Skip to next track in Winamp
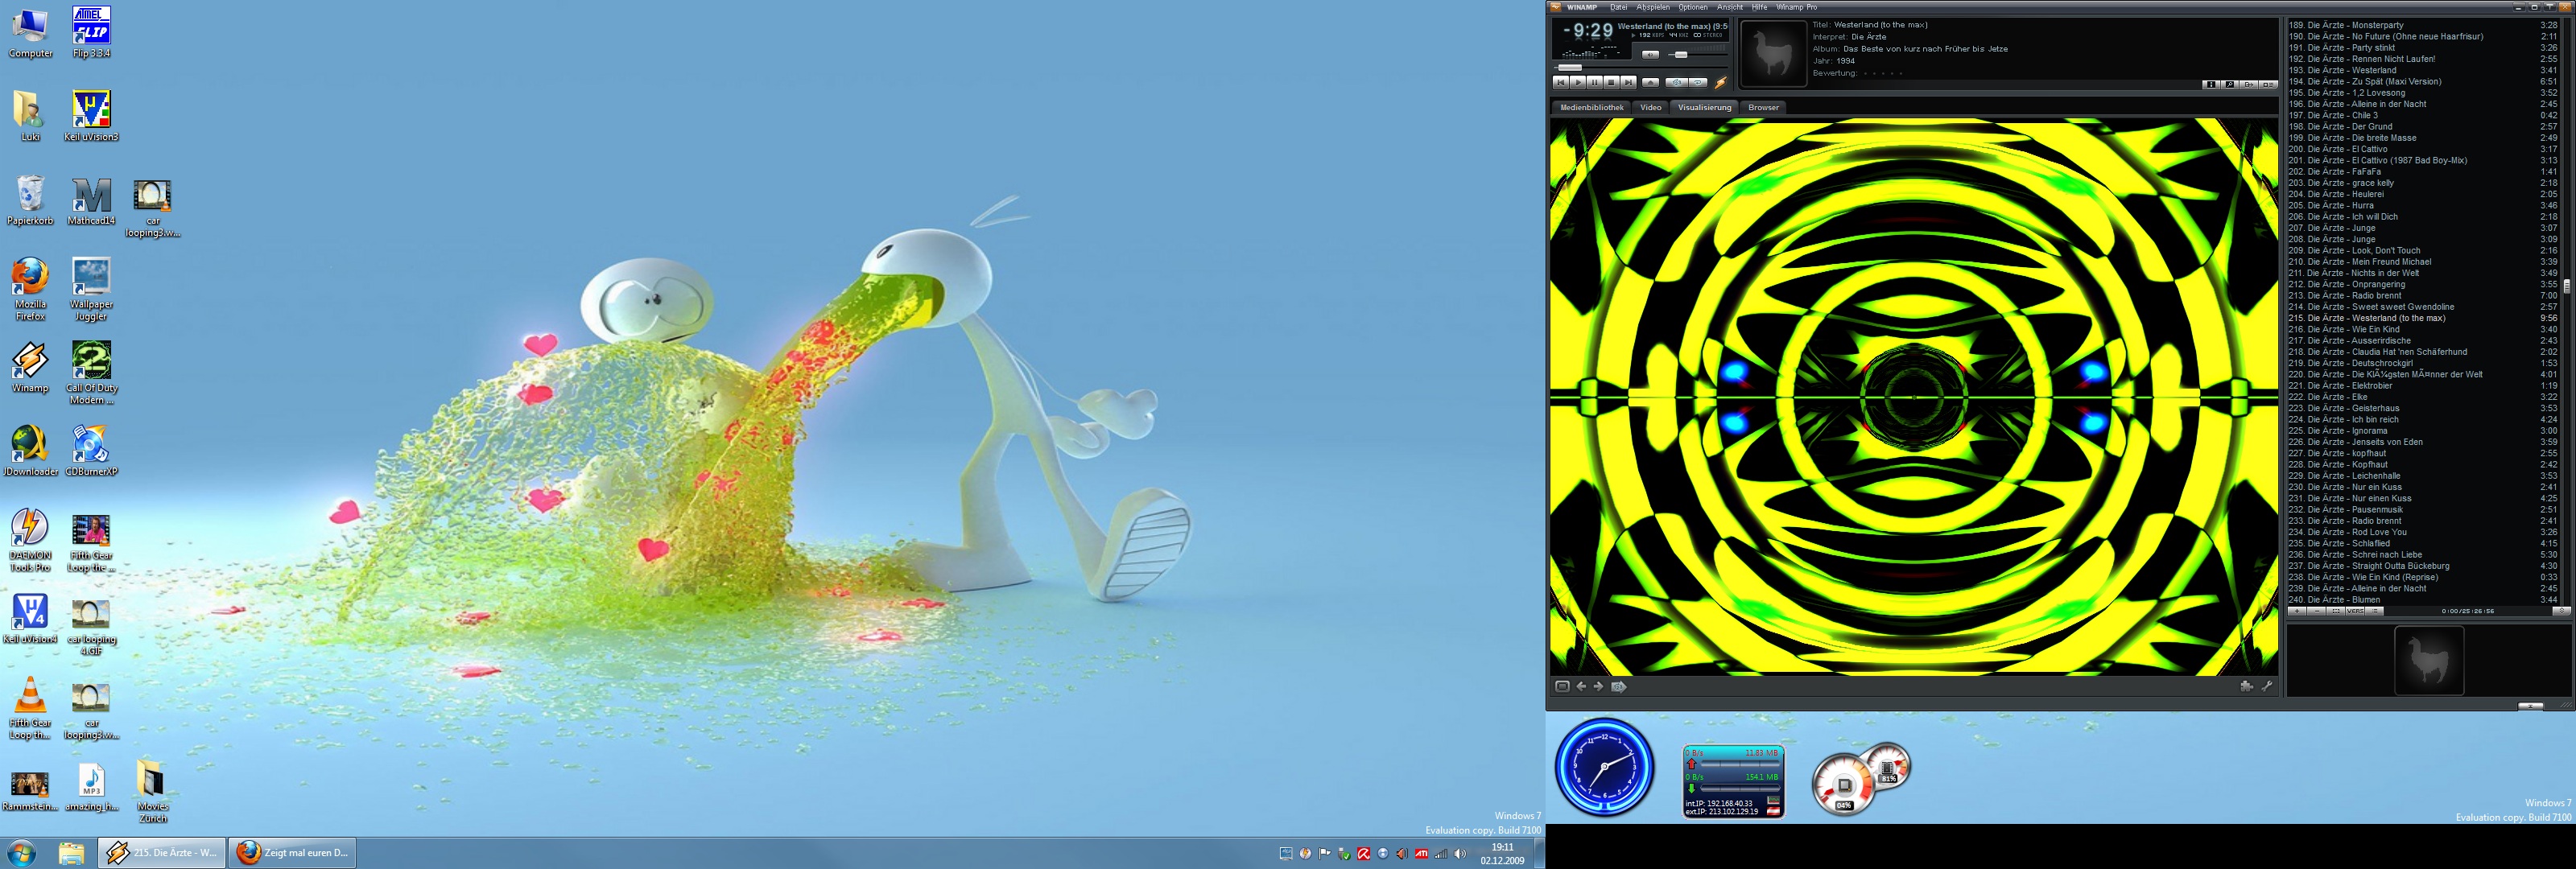The image size is (2576, 869). tap(1629, 82)
